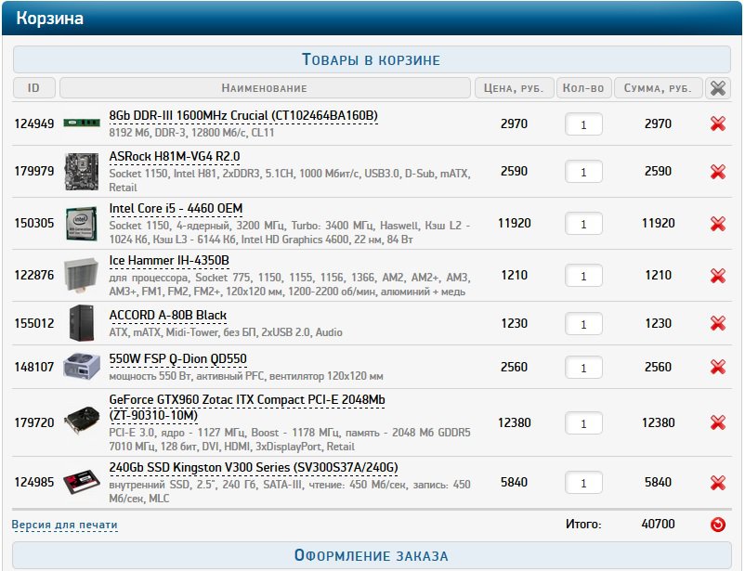Open the Intel Core i5 box thumbnail
Viewport: 745px width, 571px height.
[82, 224]
